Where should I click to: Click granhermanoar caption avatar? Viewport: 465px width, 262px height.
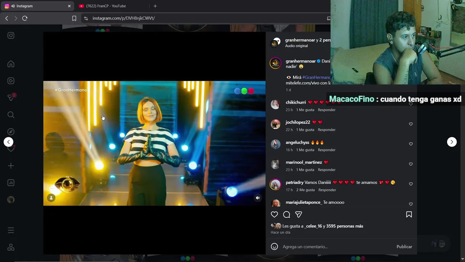[275, 63]
